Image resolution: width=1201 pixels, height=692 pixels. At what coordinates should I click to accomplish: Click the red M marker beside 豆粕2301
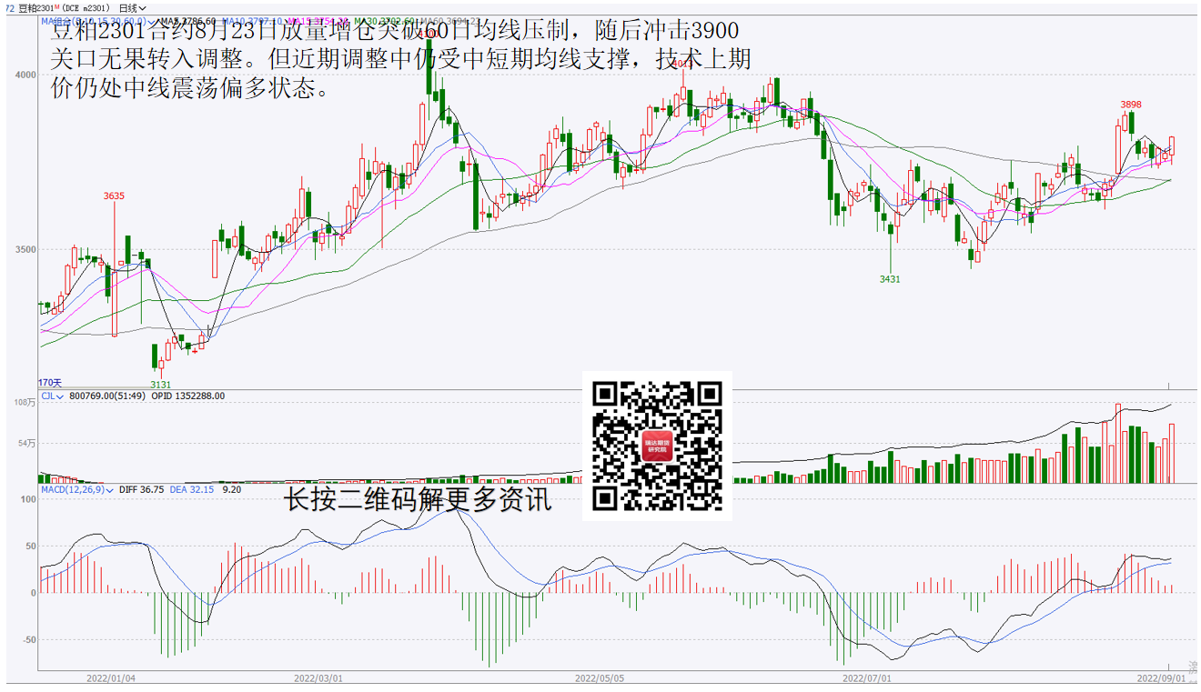coord(56,6)
